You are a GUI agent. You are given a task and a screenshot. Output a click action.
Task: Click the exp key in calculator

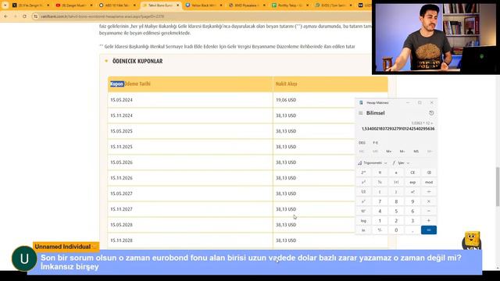(x=412, y=182)
